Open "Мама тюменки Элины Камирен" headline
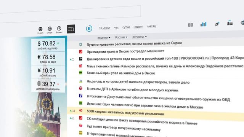Image resolution: width=244 pixels, height=137 pixels. click(165, 66)
